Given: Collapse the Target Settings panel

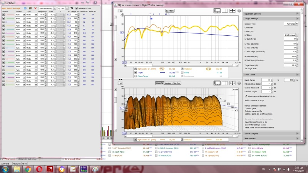Looking at the screenshot, I should point(297,18).
